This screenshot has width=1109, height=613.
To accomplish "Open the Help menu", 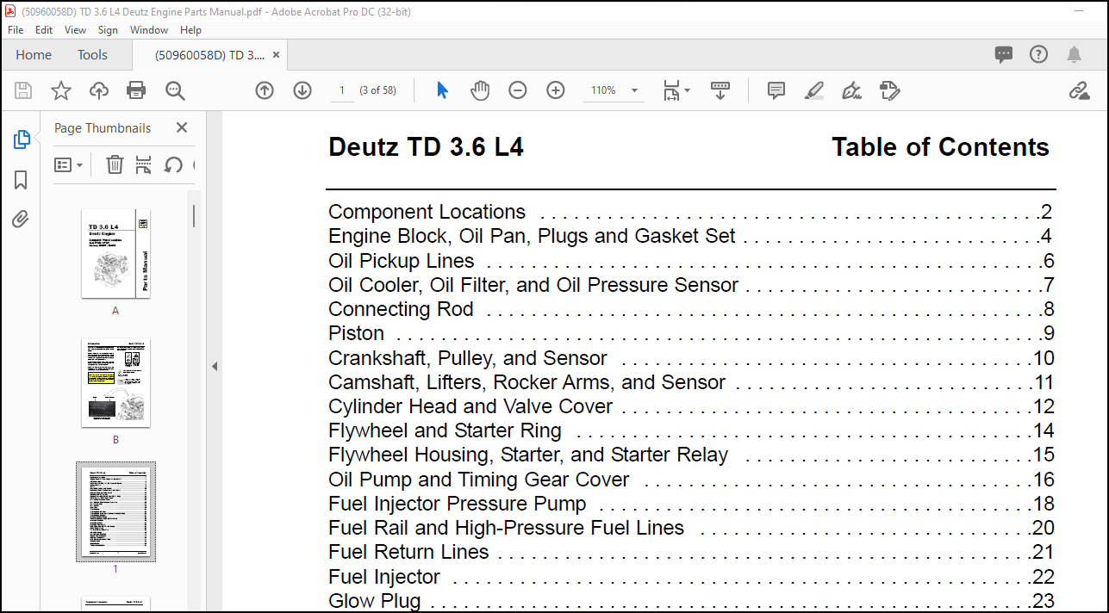I will (x=190, y=29).
